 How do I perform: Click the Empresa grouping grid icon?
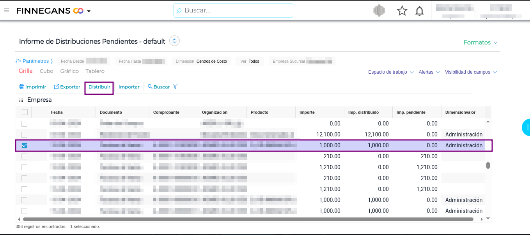point(21,100)
